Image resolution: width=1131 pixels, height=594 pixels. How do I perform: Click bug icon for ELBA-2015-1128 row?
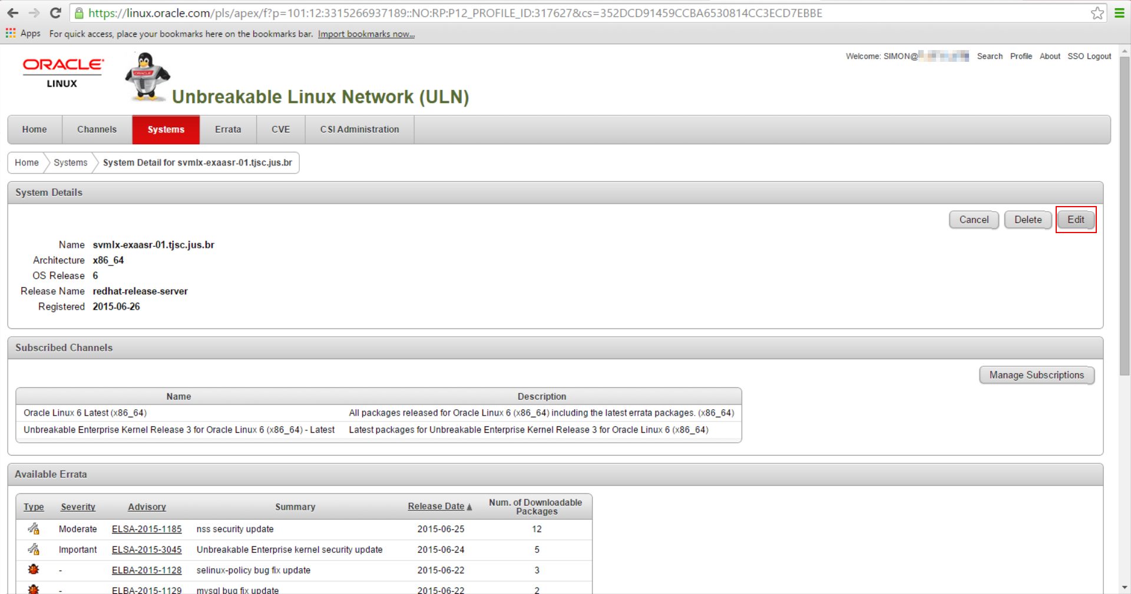(34, 569)
